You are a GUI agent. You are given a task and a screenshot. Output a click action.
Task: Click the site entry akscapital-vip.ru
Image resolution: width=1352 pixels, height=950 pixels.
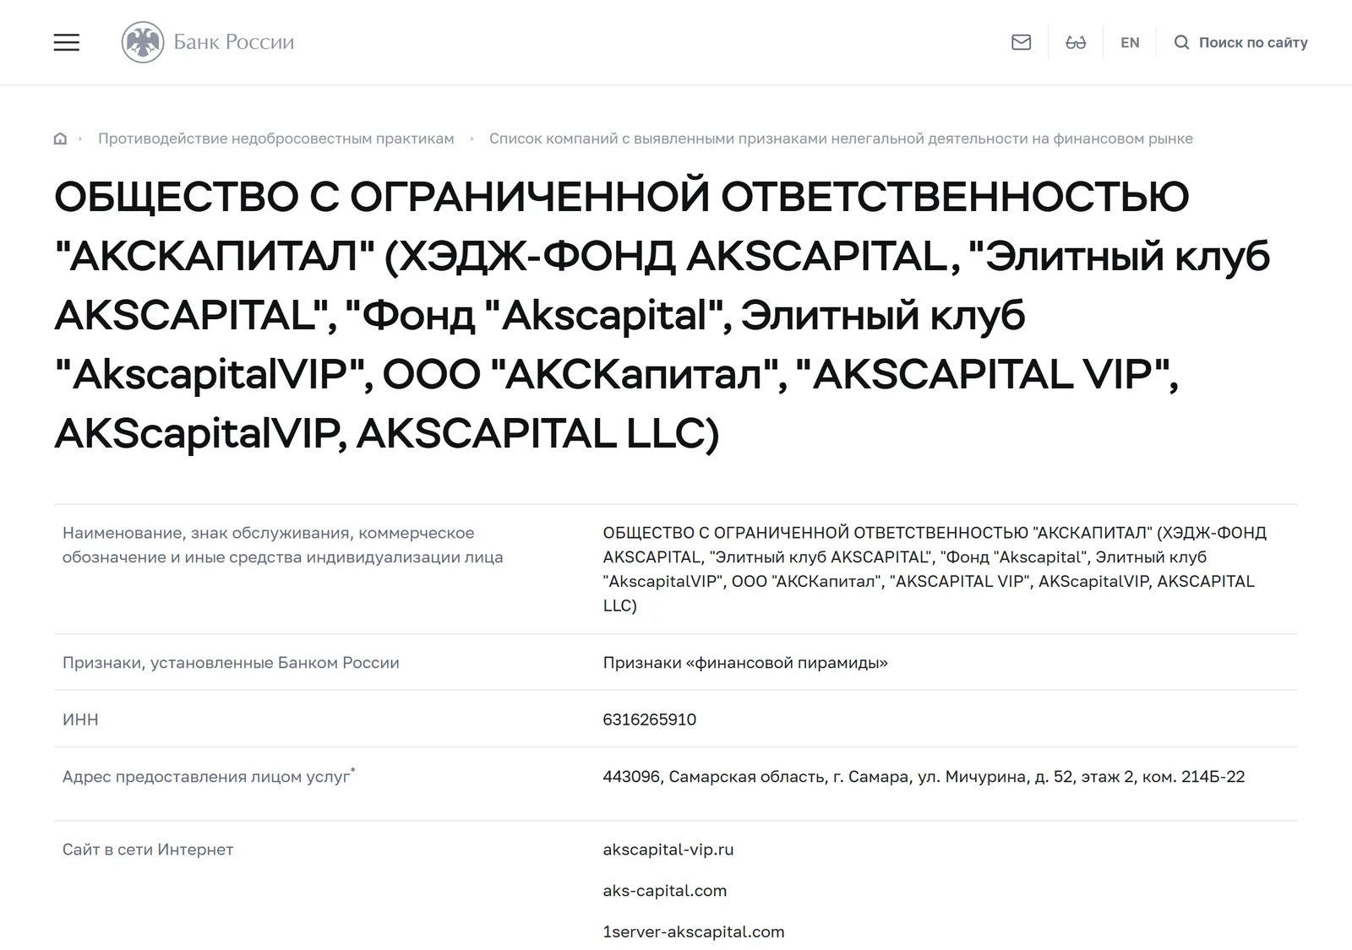point(668,850)
